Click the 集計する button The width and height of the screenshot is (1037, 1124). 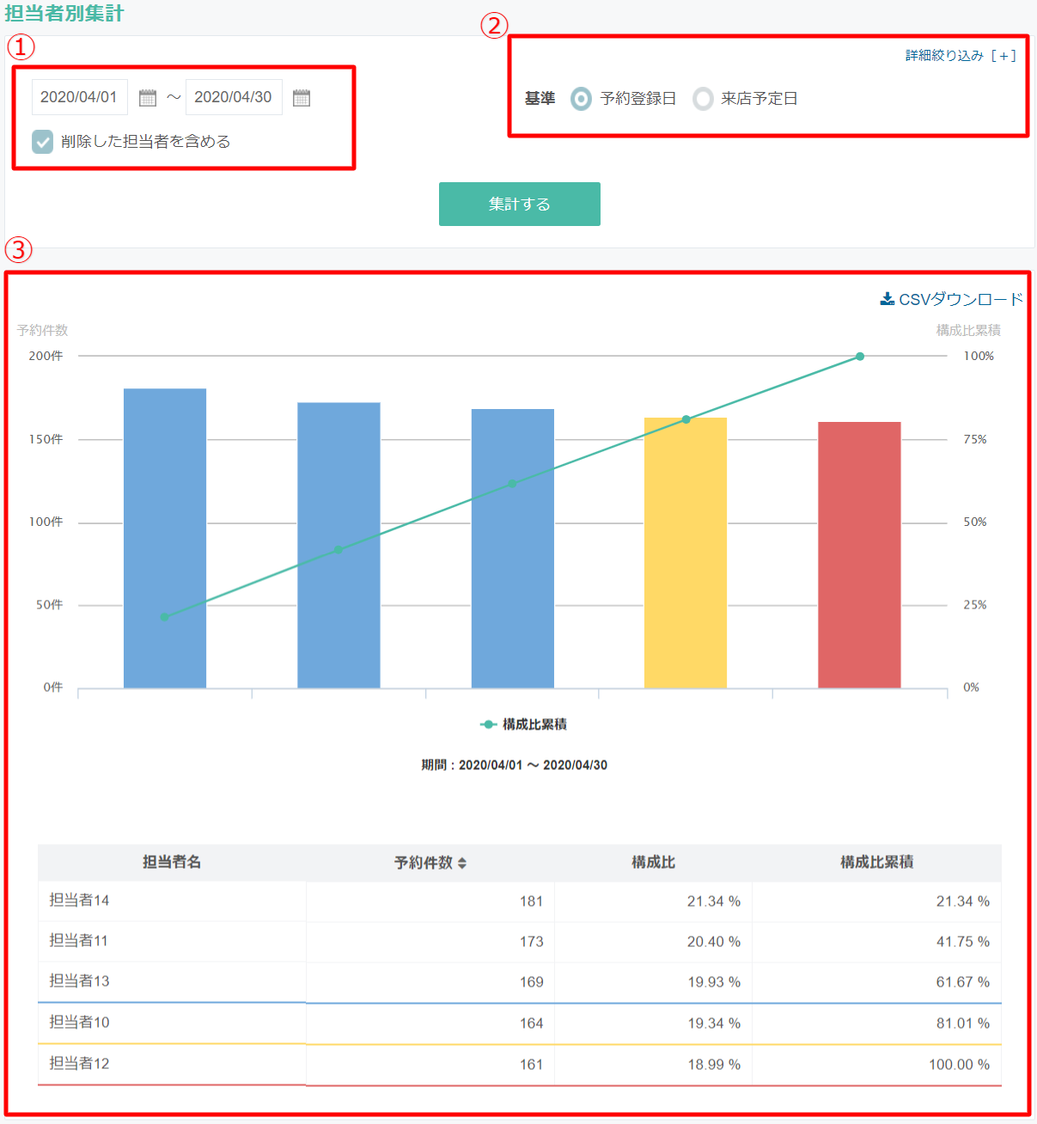point(520,204)
